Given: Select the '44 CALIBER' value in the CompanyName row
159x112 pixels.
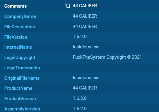Looking at the screenshot, I should click(85, 16).
